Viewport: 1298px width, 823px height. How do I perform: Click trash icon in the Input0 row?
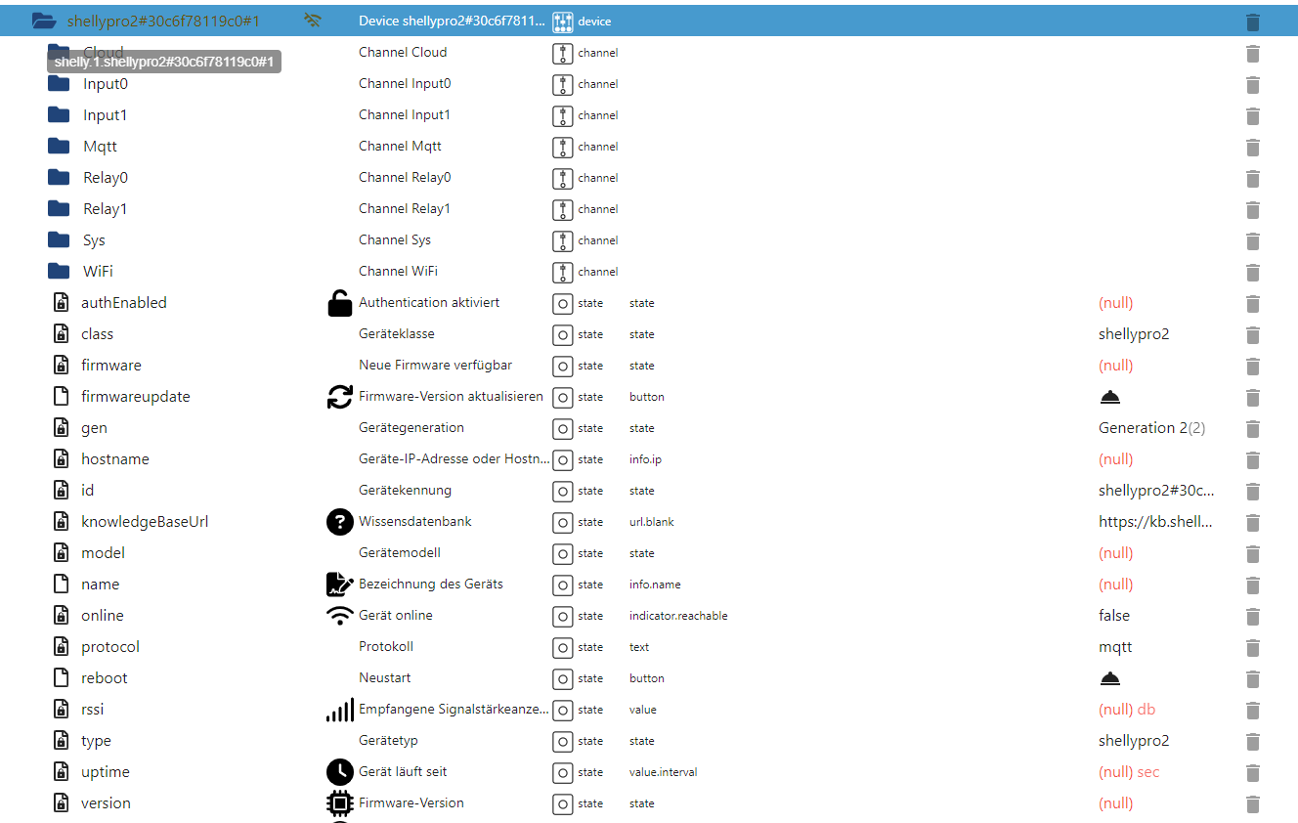(x=1253, y=84)
